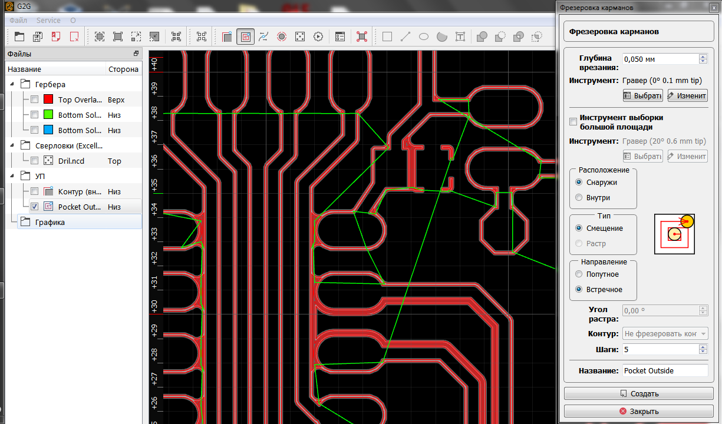Open the Контур dropdown combo box

click(665, 334)
